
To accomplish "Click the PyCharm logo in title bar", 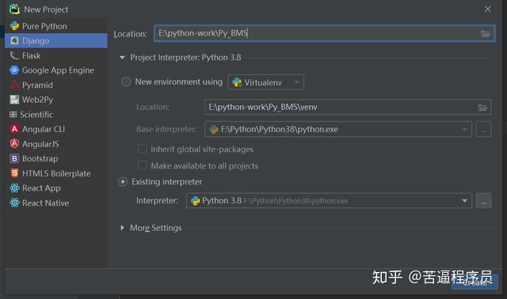I will pyautogui.click(x=14, y=9).
